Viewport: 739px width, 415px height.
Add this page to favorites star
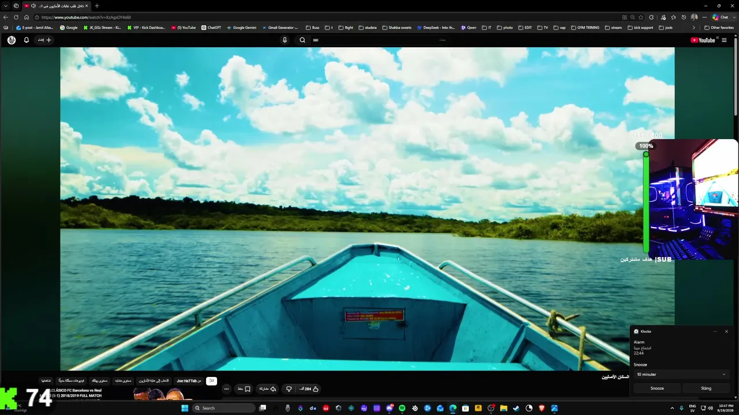tap(641, 17)
